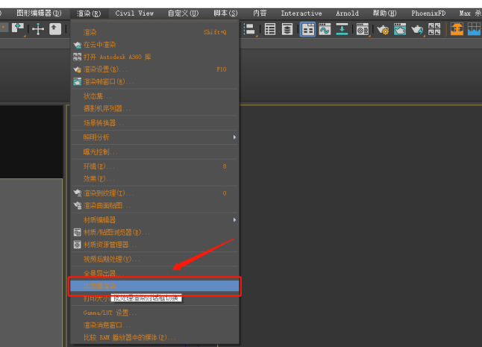Open the left toolbar orange dropdown arrow

coord(4,28)
